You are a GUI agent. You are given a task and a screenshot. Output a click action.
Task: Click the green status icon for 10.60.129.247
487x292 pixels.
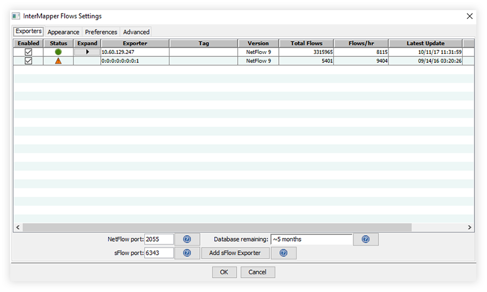coord(58,52)
